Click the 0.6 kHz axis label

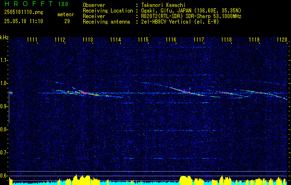(4, 176)
